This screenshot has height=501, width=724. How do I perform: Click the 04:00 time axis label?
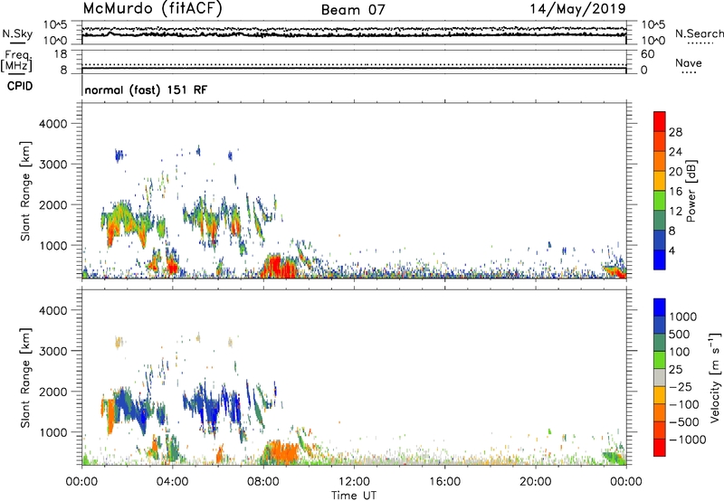coord(173,482)
